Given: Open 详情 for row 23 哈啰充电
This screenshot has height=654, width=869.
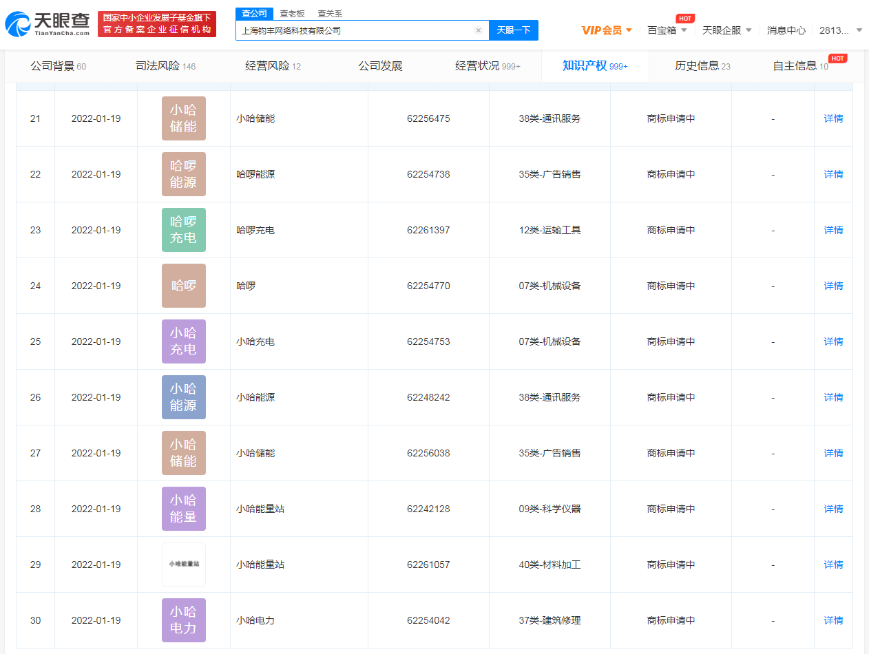Looking at the screenshot, I should pos(833,230).
